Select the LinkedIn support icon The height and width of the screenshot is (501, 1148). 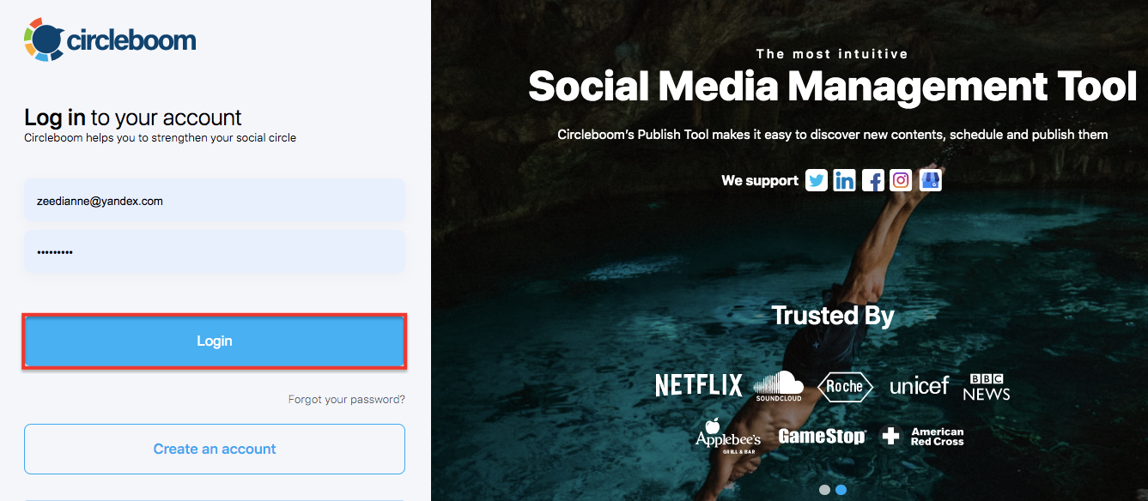tap(844, 180)
